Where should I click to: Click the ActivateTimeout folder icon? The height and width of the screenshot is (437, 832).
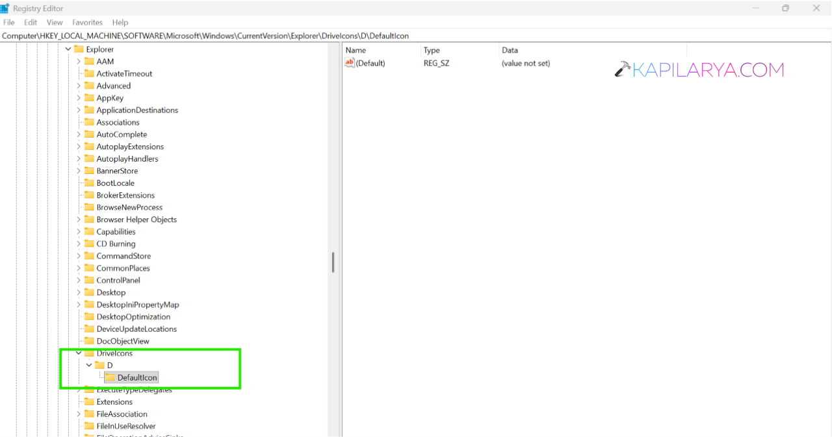coord(89,73)
